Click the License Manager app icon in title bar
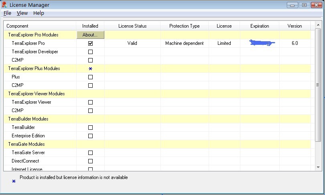This screenshot has width=325, height=195. pyautogui.click(x=4, y=5)
